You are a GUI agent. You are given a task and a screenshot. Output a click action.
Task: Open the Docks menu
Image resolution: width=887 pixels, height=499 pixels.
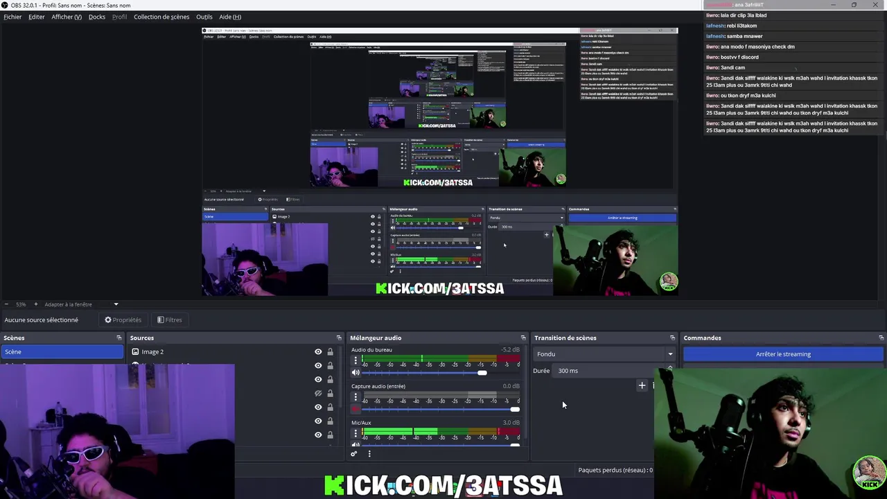[97, 17]
